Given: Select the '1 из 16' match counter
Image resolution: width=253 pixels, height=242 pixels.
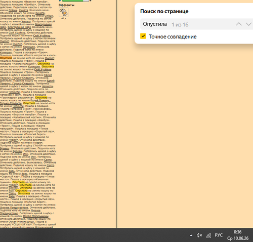Looking at the screenshot, I should coord(180,25).
